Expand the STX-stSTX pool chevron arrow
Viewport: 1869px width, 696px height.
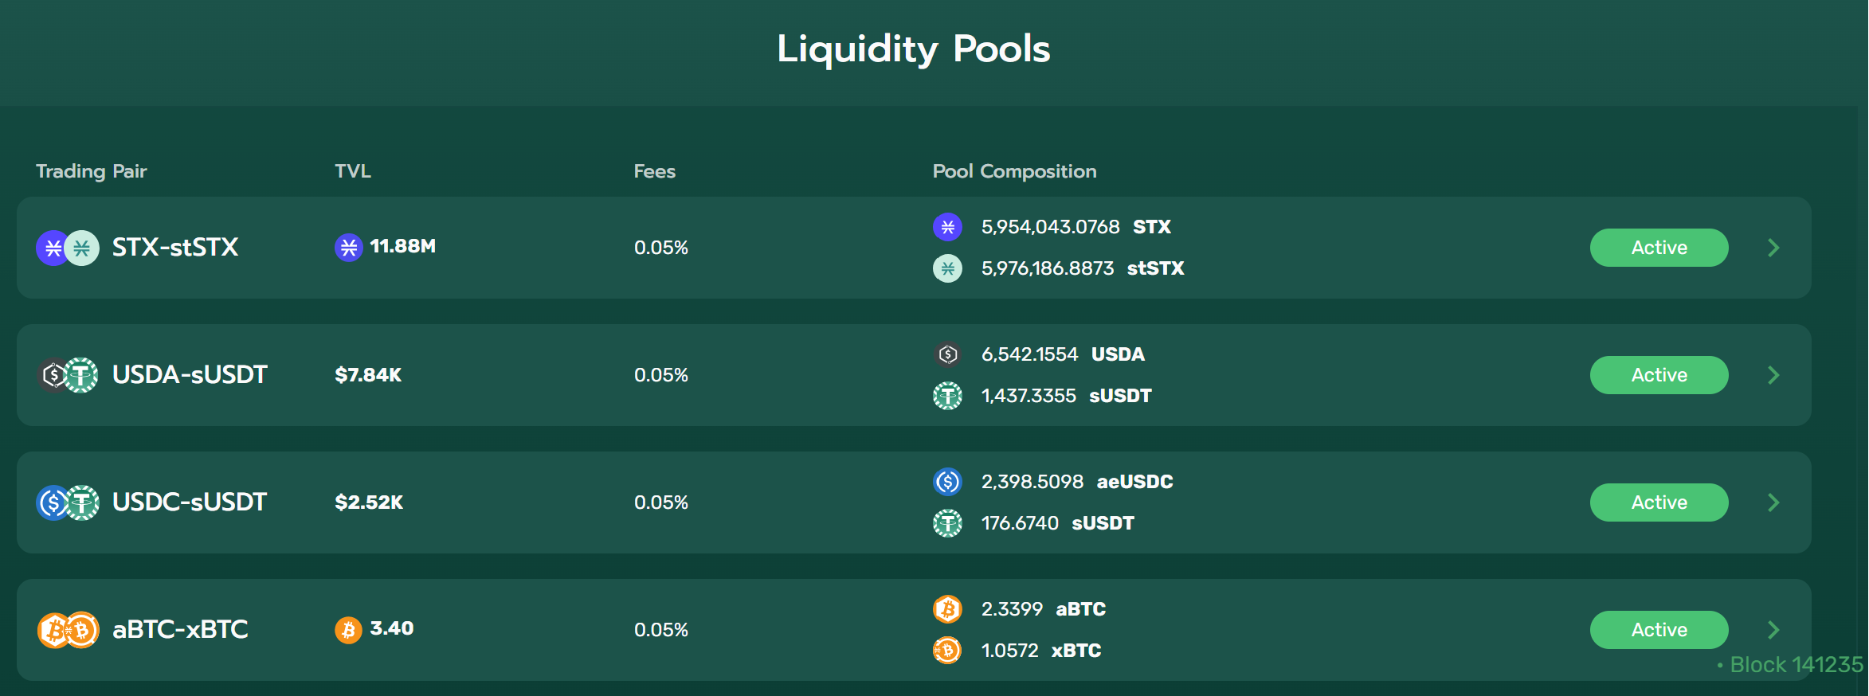coord(1773,248)
